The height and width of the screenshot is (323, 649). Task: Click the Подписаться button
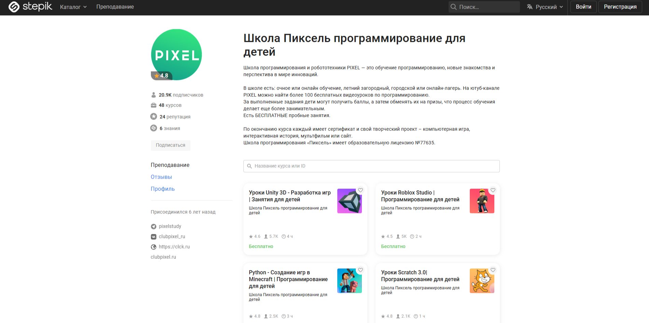pyautogui.click(x=171, y=145)
